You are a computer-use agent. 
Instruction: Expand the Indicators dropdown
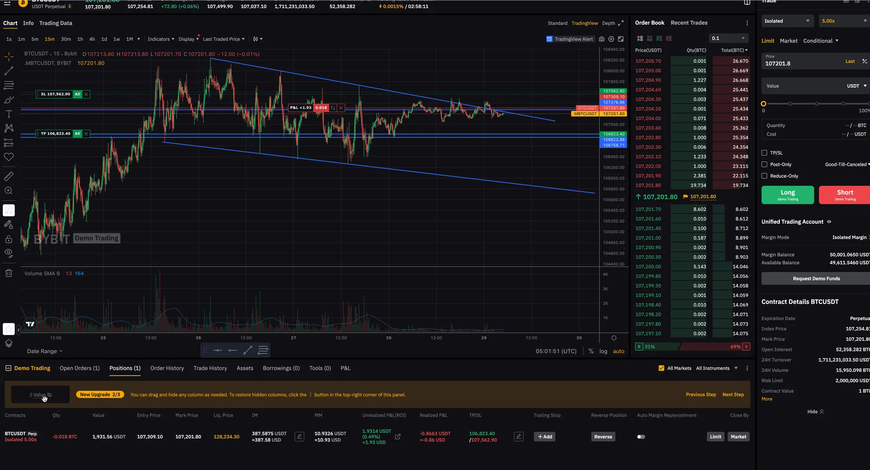coord(161,39)
